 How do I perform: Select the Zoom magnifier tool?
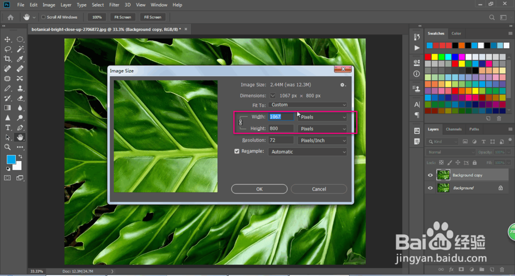click(7, 147)
